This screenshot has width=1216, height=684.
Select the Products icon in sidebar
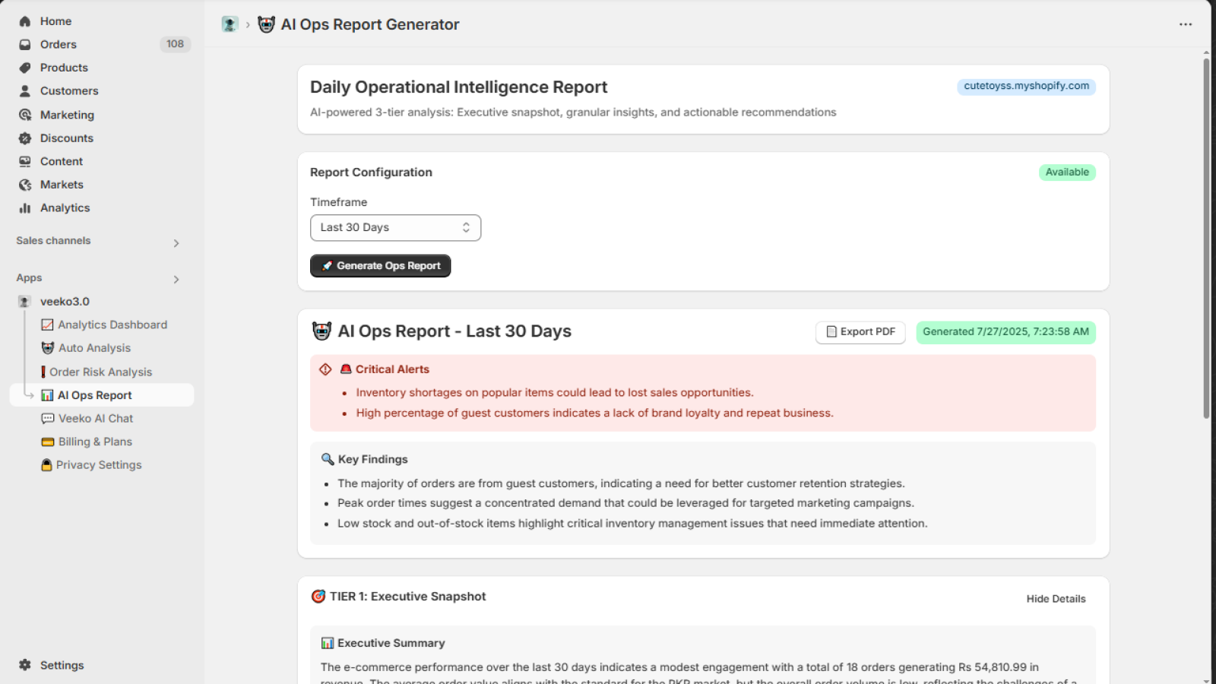click(x=25, y=68)
